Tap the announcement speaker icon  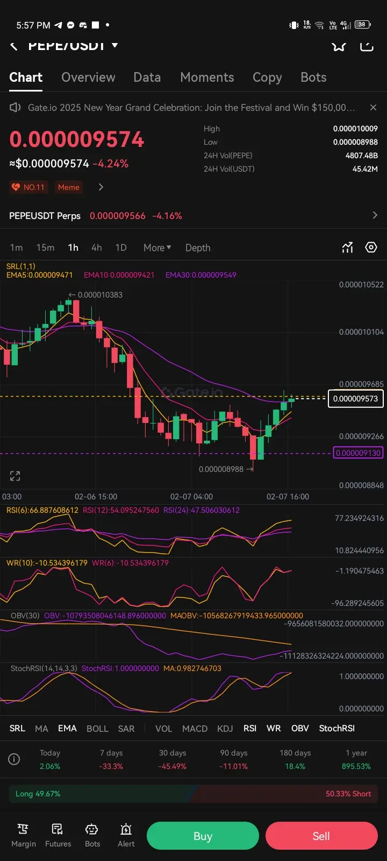(15, 108)
